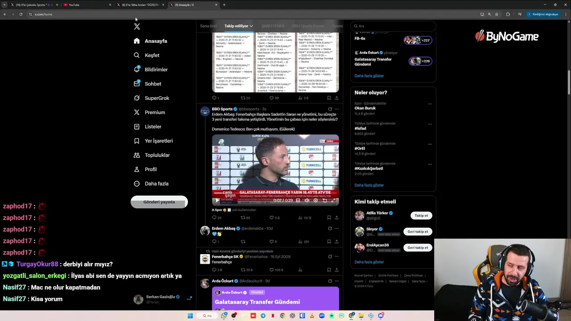Open more options for #OrEl trend
This screenshot has width=571, height=321.
click(x=430, y=144)
